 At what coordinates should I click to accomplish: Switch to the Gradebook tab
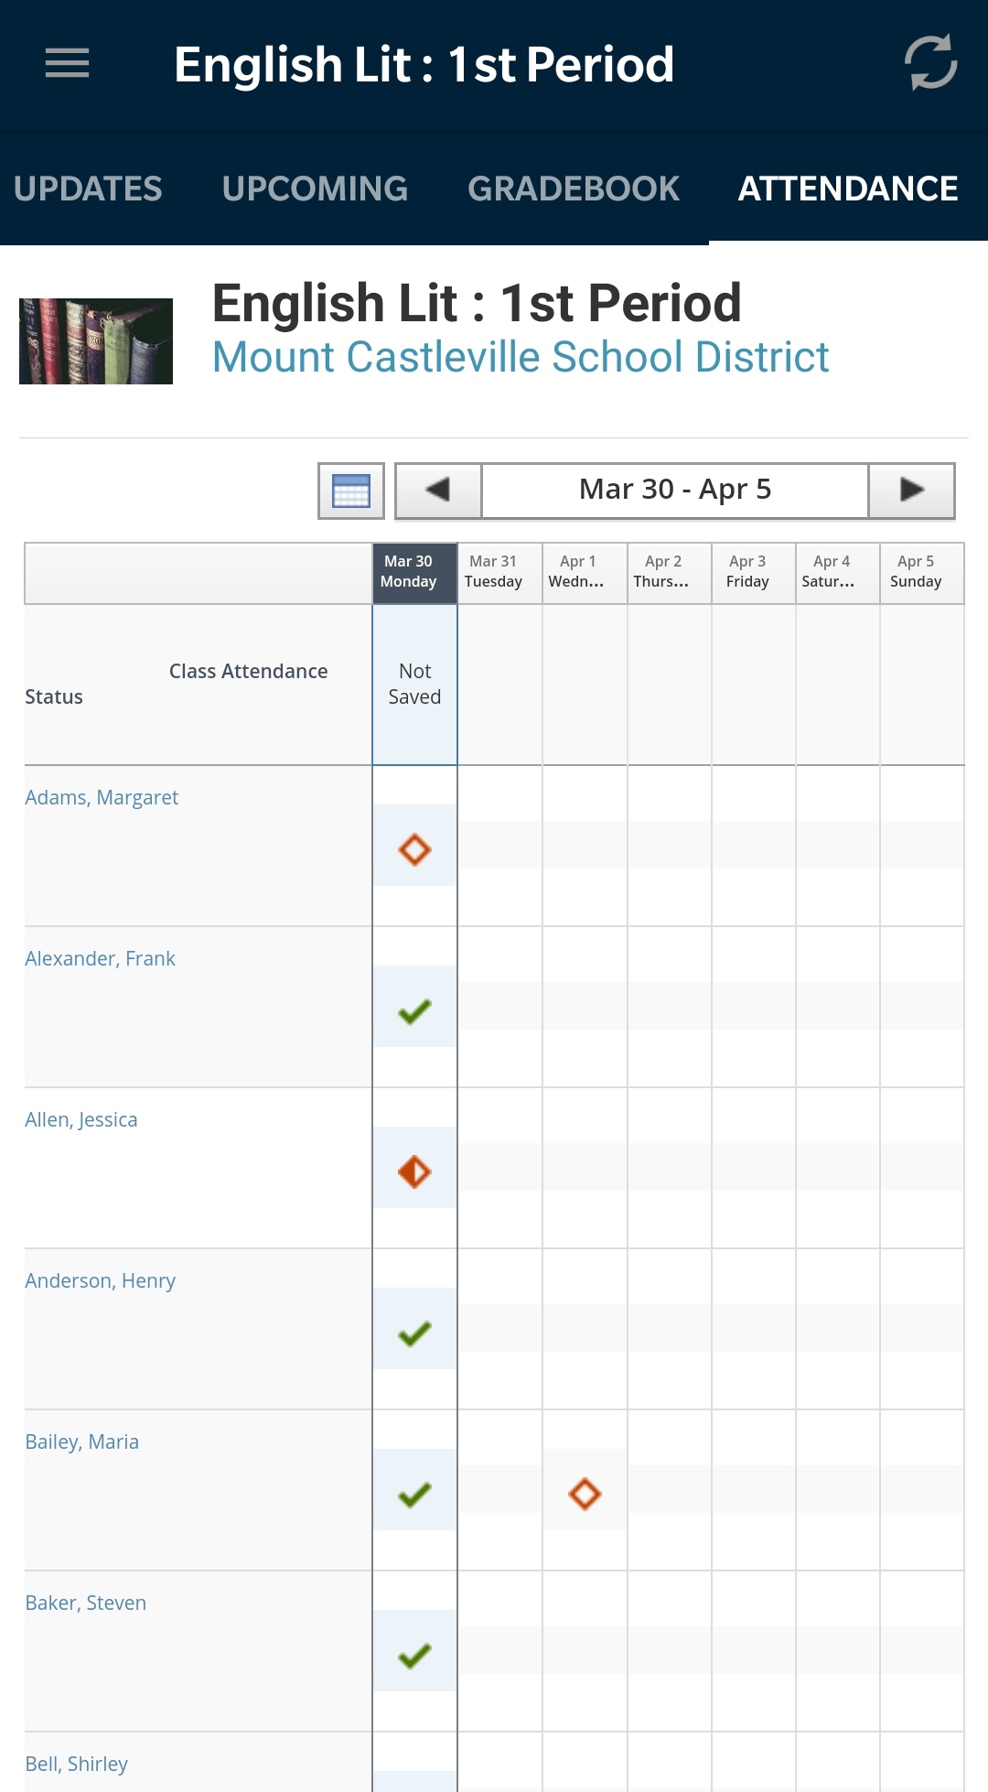point(573,189)
